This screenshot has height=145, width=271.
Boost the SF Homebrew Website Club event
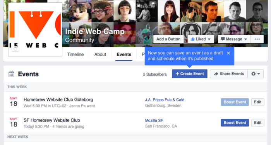click(x=235, y=123)
